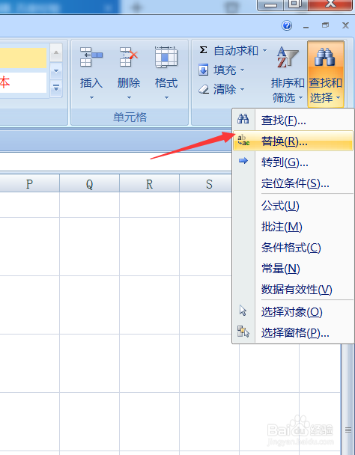The image size is (355, 455).
Task: Restore the workbook window in ribbon
Action: point(325,25)
